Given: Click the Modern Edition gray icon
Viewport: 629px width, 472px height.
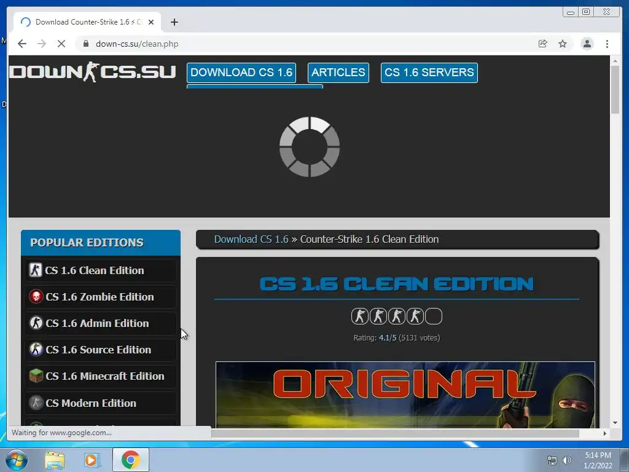Looking at the screenshot, I should [x=36, y=403].
